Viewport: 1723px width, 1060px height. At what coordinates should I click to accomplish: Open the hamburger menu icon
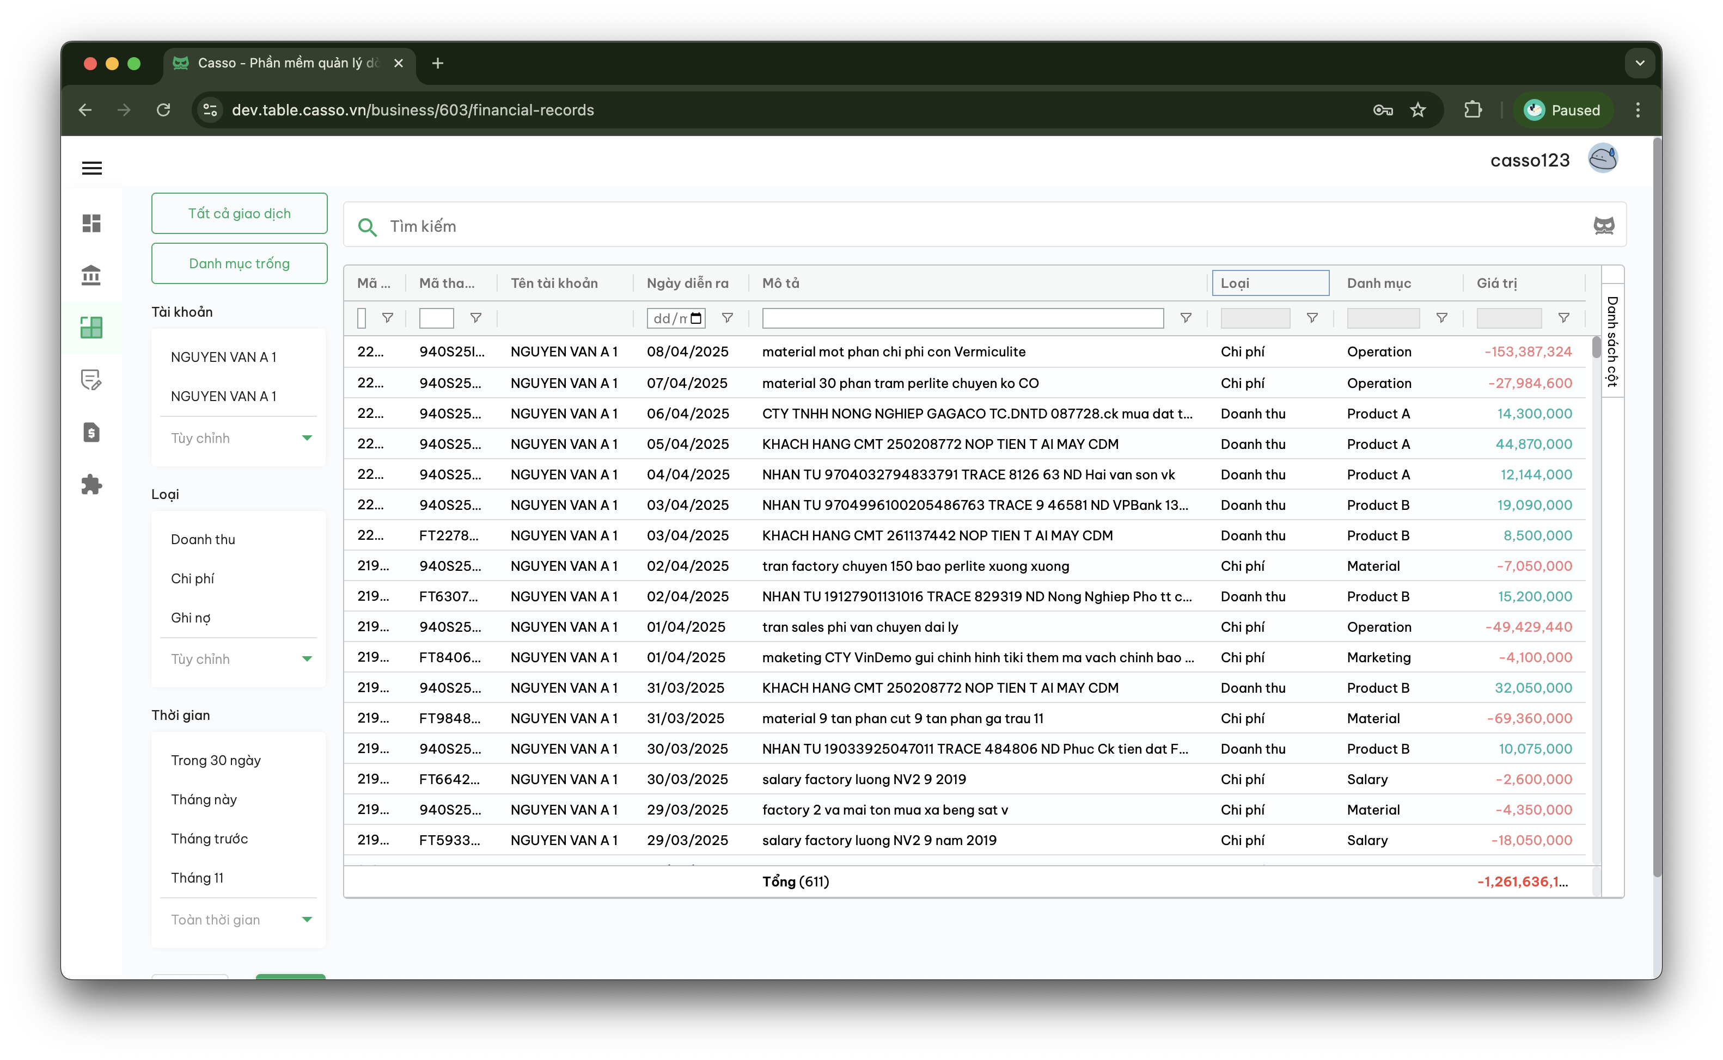(x=92, y=168)
